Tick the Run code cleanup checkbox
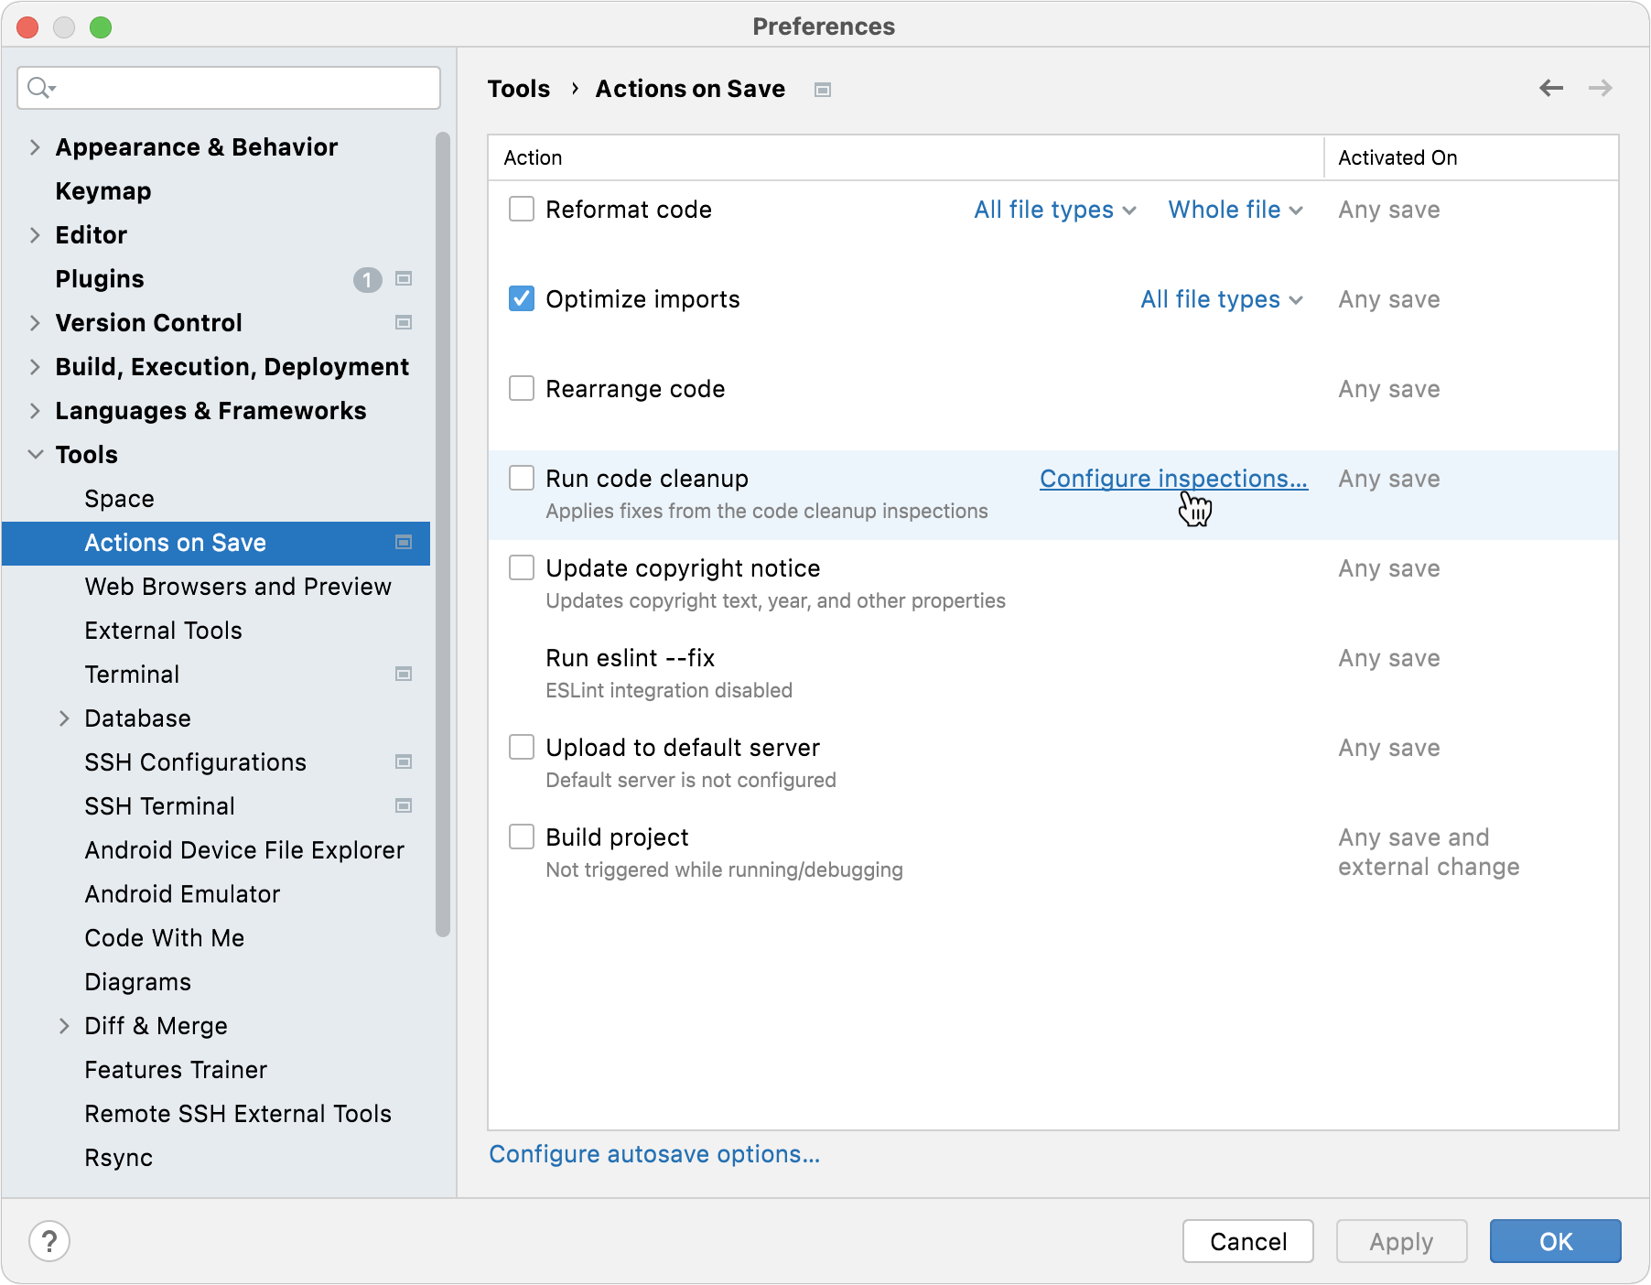The width and height of the screenshot is (1651, 1285). (522, 478)
